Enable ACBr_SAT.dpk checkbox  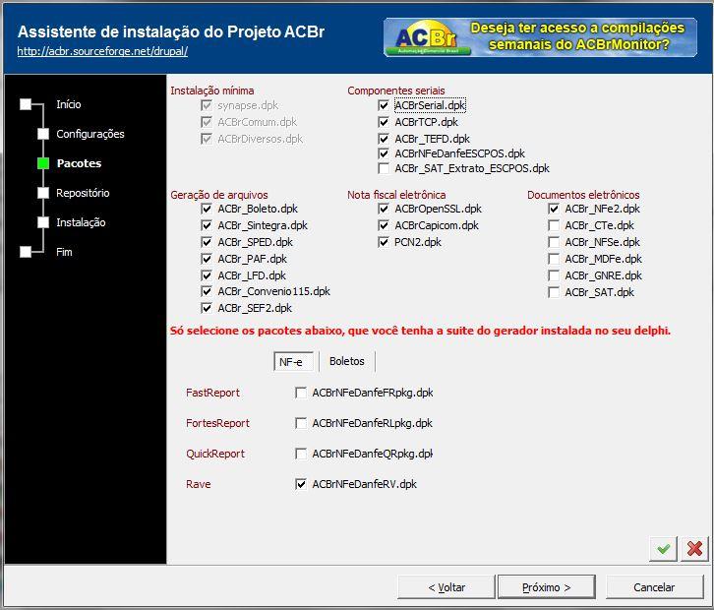click(x=554, y=292)
